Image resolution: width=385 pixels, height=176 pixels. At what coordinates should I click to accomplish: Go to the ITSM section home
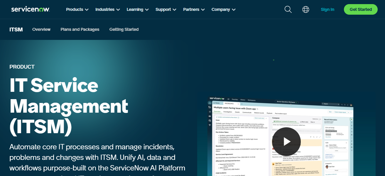coord(16,29)
